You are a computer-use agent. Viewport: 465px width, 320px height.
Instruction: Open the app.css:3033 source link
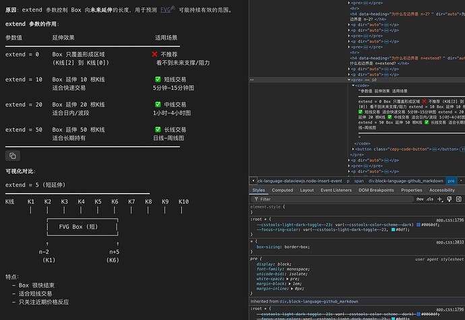(x=449, y=241)
